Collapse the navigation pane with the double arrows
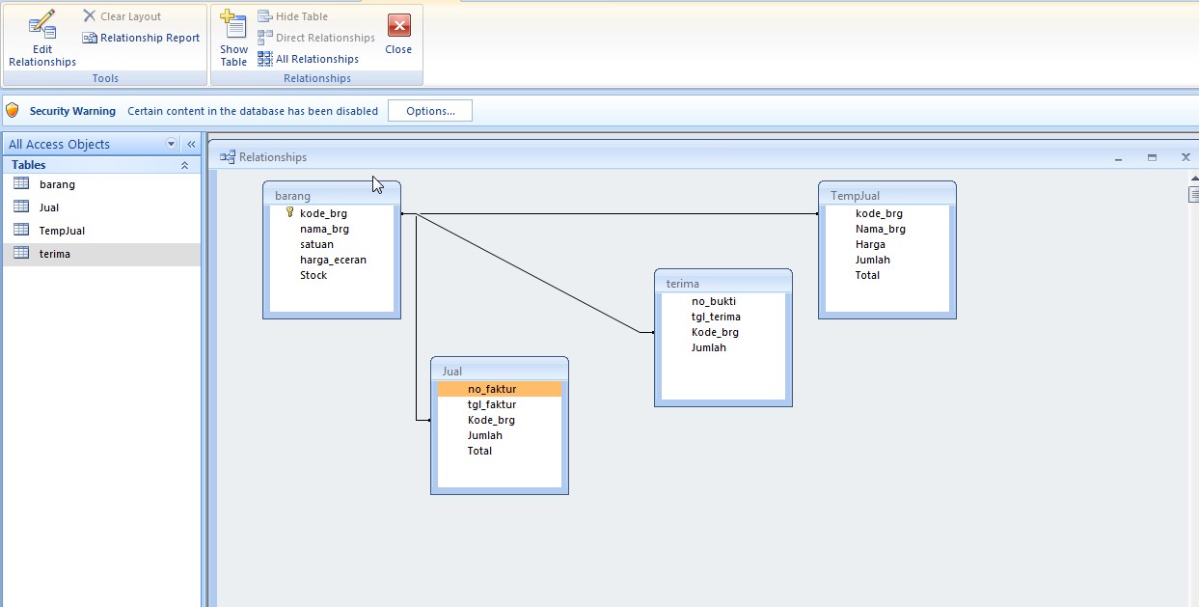Screen dimensions: 1199x607 [x=190, y=143]
